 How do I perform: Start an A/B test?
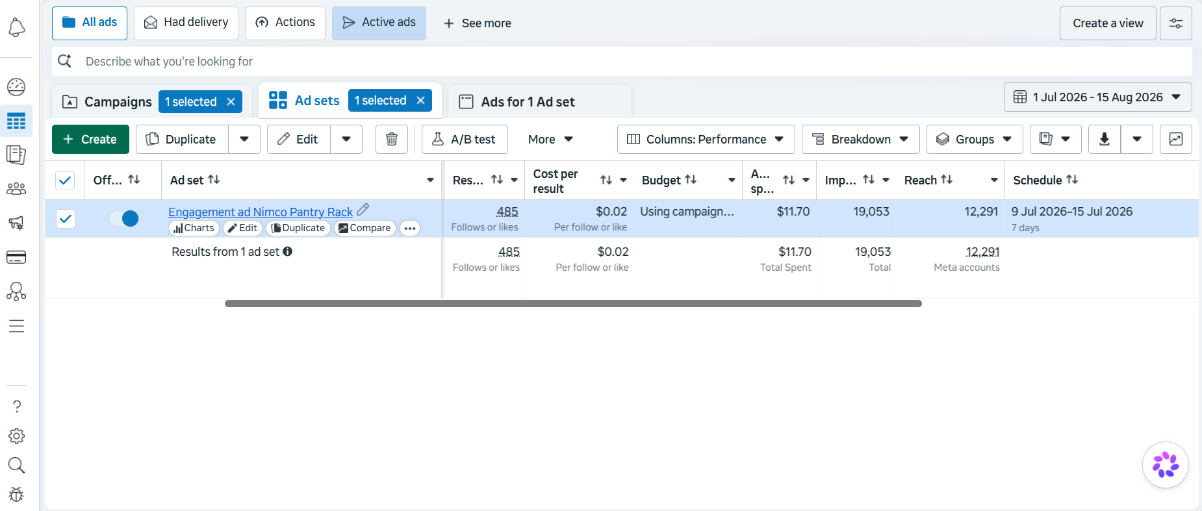pos(465,139)
